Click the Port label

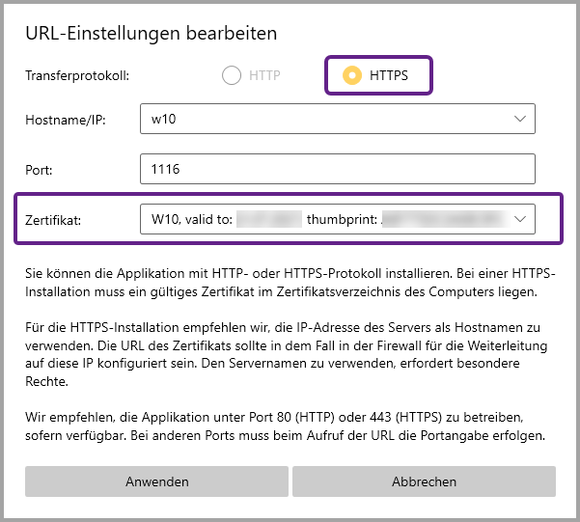click(39, 170)
